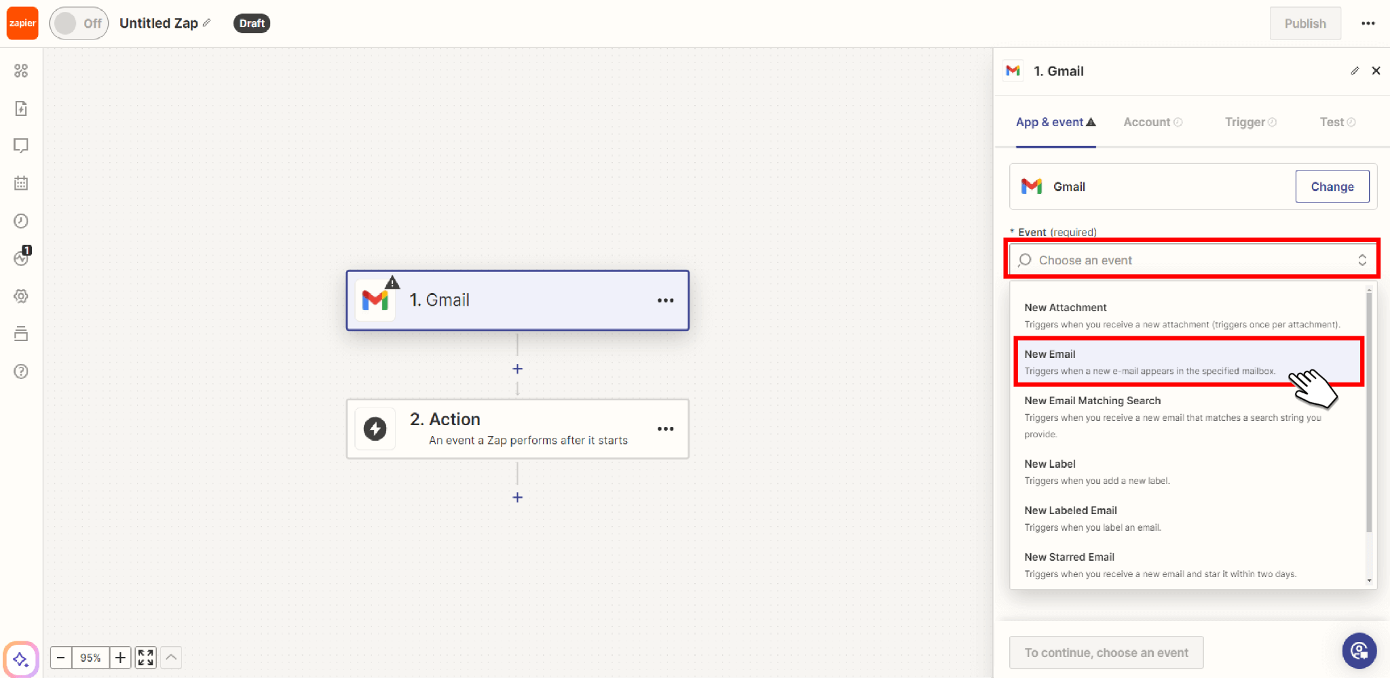1390x678 pixels.
Task: Expand the zoom controls chevron
Action: click(172, 658)
